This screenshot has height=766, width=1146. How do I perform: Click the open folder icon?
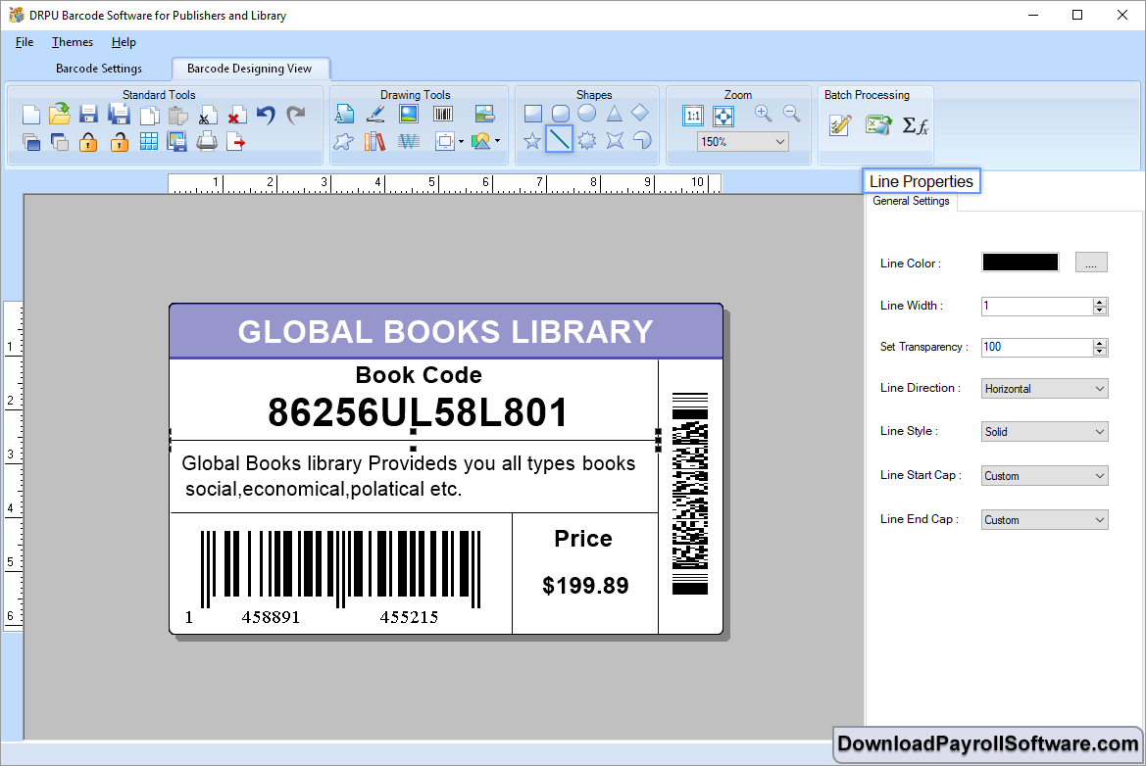click(60, 115)
